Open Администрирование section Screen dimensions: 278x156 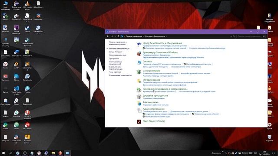(x=153, y=109)
